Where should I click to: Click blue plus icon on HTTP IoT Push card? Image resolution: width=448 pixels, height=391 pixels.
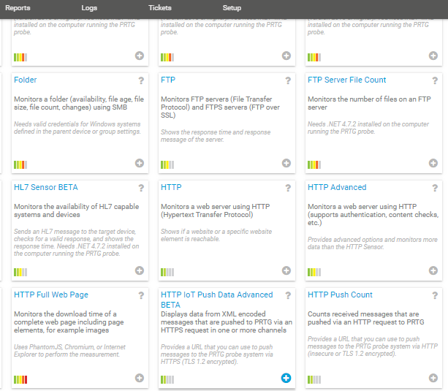coord(286,378)
